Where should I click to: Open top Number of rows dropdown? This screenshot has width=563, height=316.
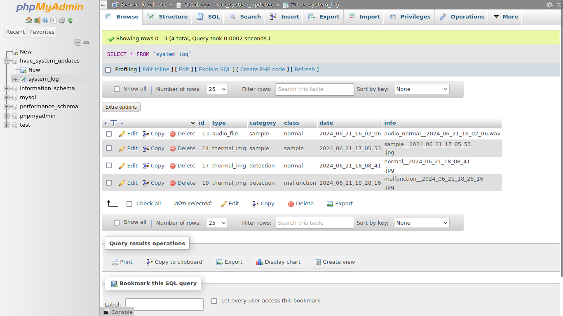[217, 89]
